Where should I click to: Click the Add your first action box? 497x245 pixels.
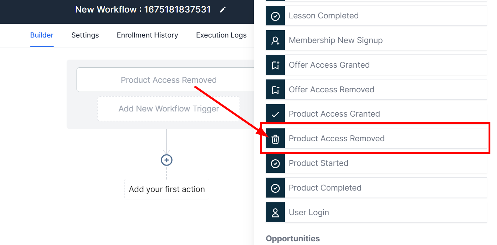(x=167, y=189)
